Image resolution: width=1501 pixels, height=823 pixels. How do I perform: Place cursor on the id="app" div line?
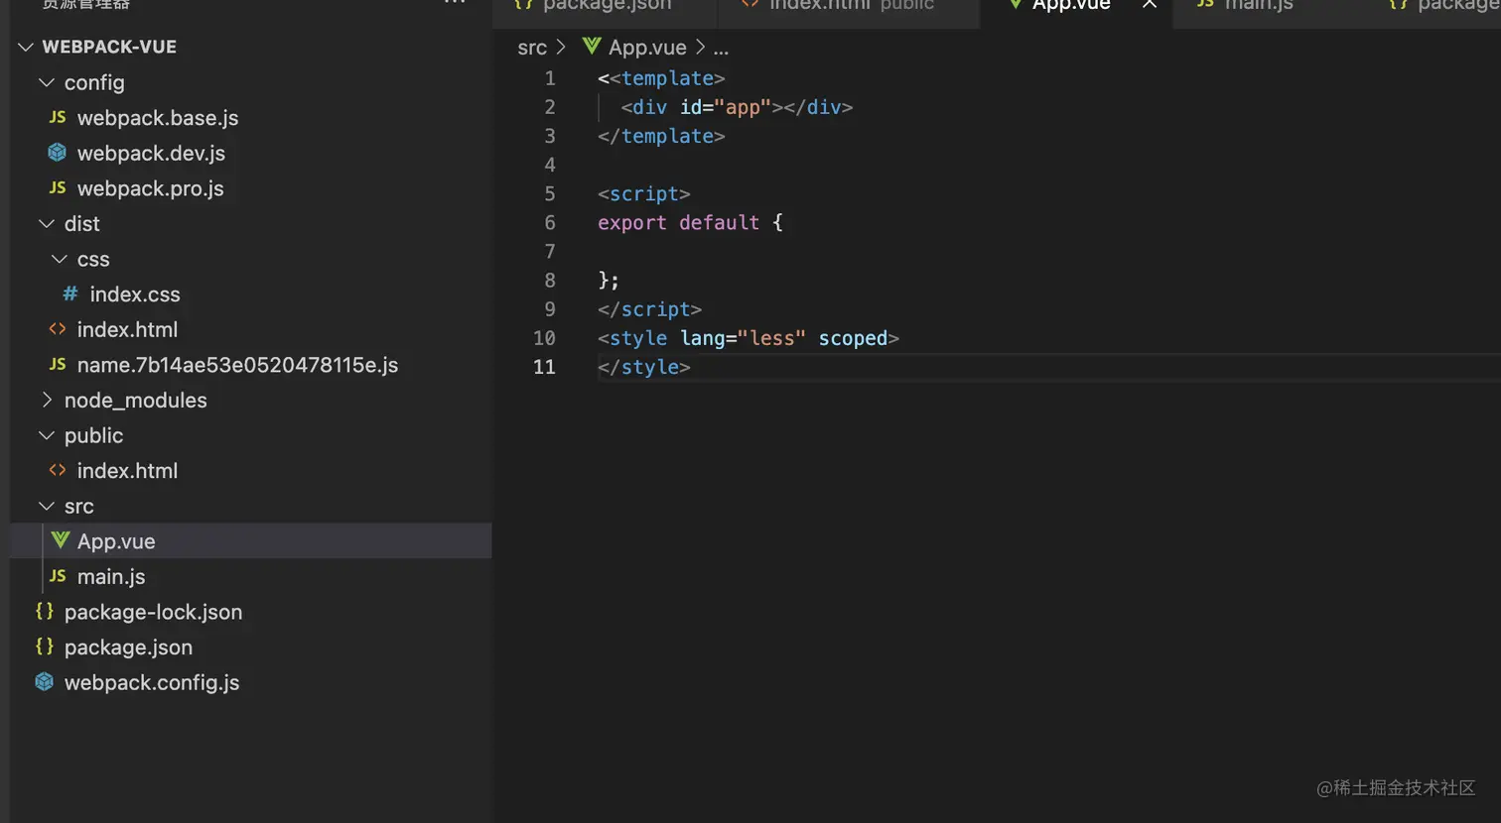(x=737, y=107)
